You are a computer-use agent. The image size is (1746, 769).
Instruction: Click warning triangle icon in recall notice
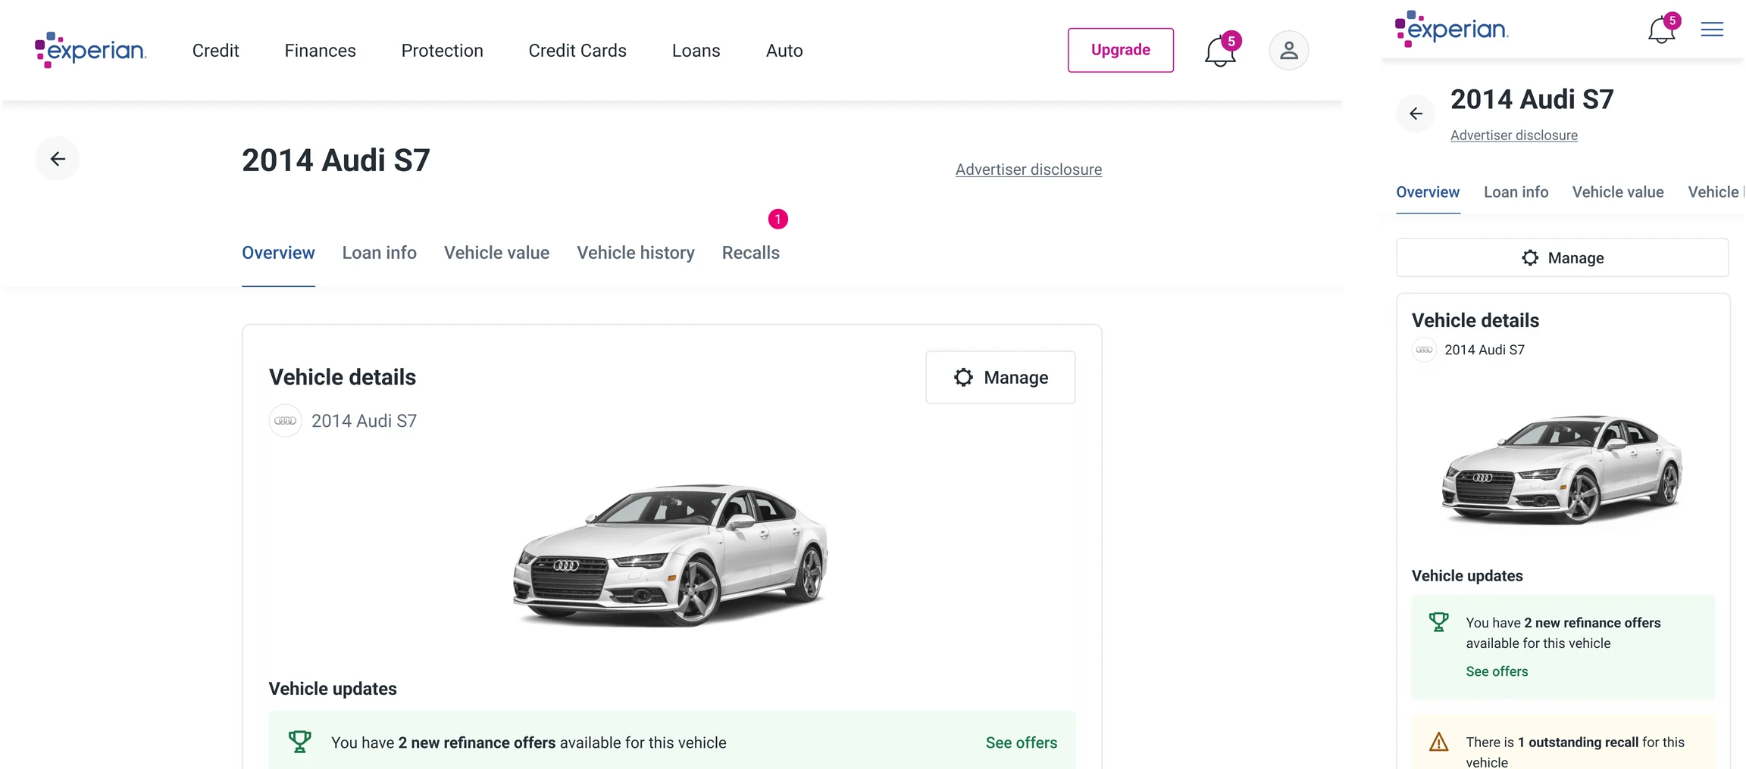(x=1438, y=742)
